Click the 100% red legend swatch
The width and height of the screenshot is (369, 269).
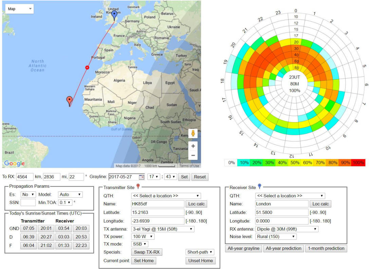coord(358,163)
